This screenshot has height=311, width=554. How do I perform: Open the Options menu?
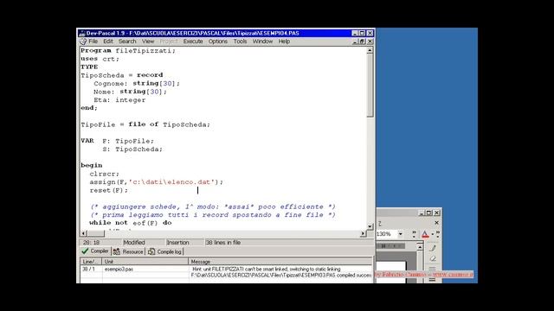217,41
